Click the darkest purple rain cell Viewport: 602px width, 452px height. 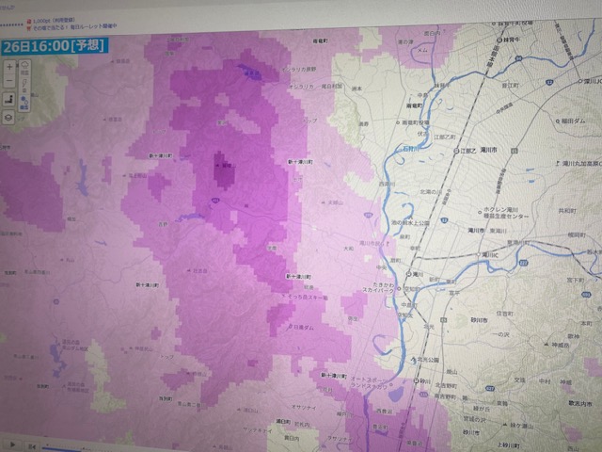[x=225, y=169]
